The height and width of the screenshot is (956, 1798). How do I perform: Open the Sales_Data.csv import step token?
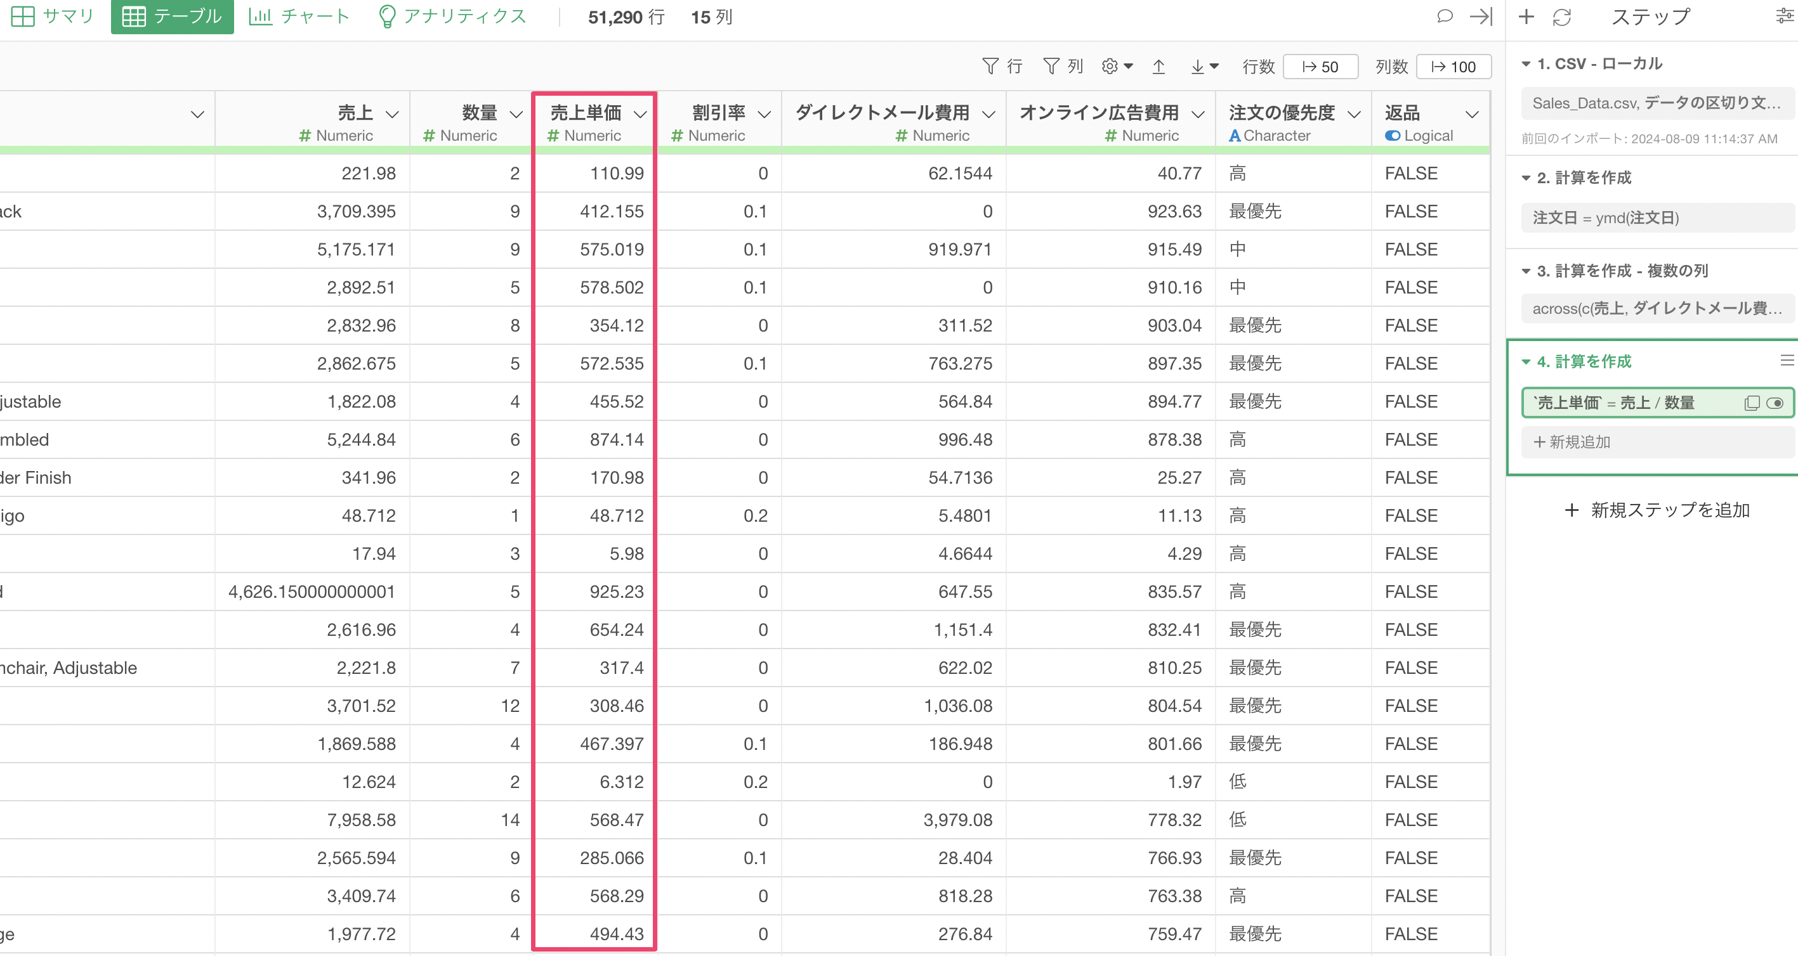1657,103
